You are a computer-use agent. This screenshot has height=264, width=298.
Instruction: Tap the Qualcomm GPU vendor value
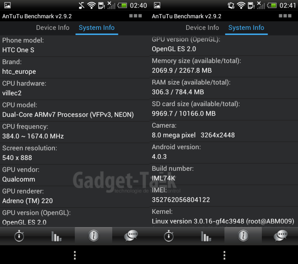coord(19,179)
